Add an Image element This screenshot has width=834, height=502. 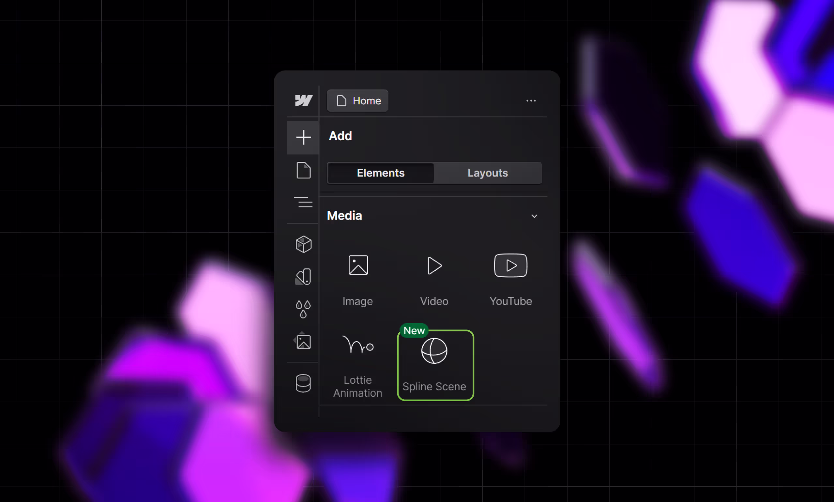coord(358,280)
